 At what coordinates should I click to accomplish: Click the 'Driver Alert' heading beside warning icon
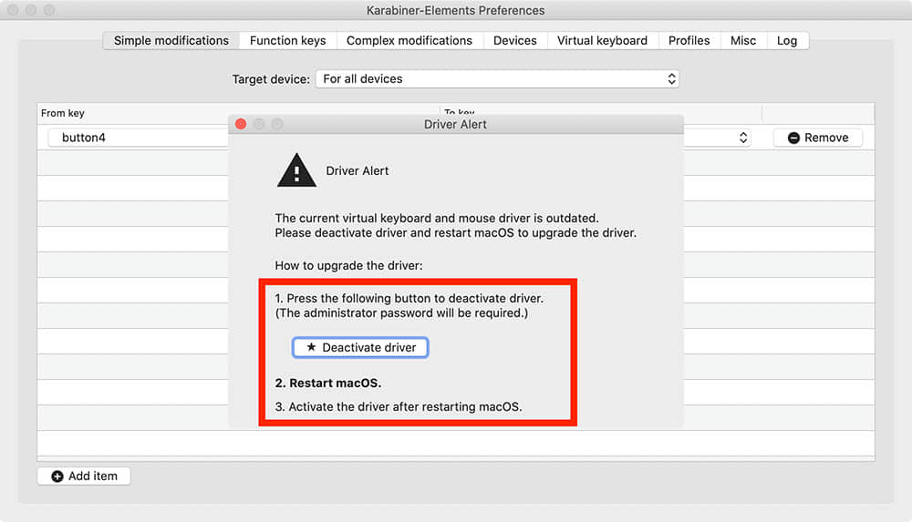pyautogui.click(x=358, y=171)
